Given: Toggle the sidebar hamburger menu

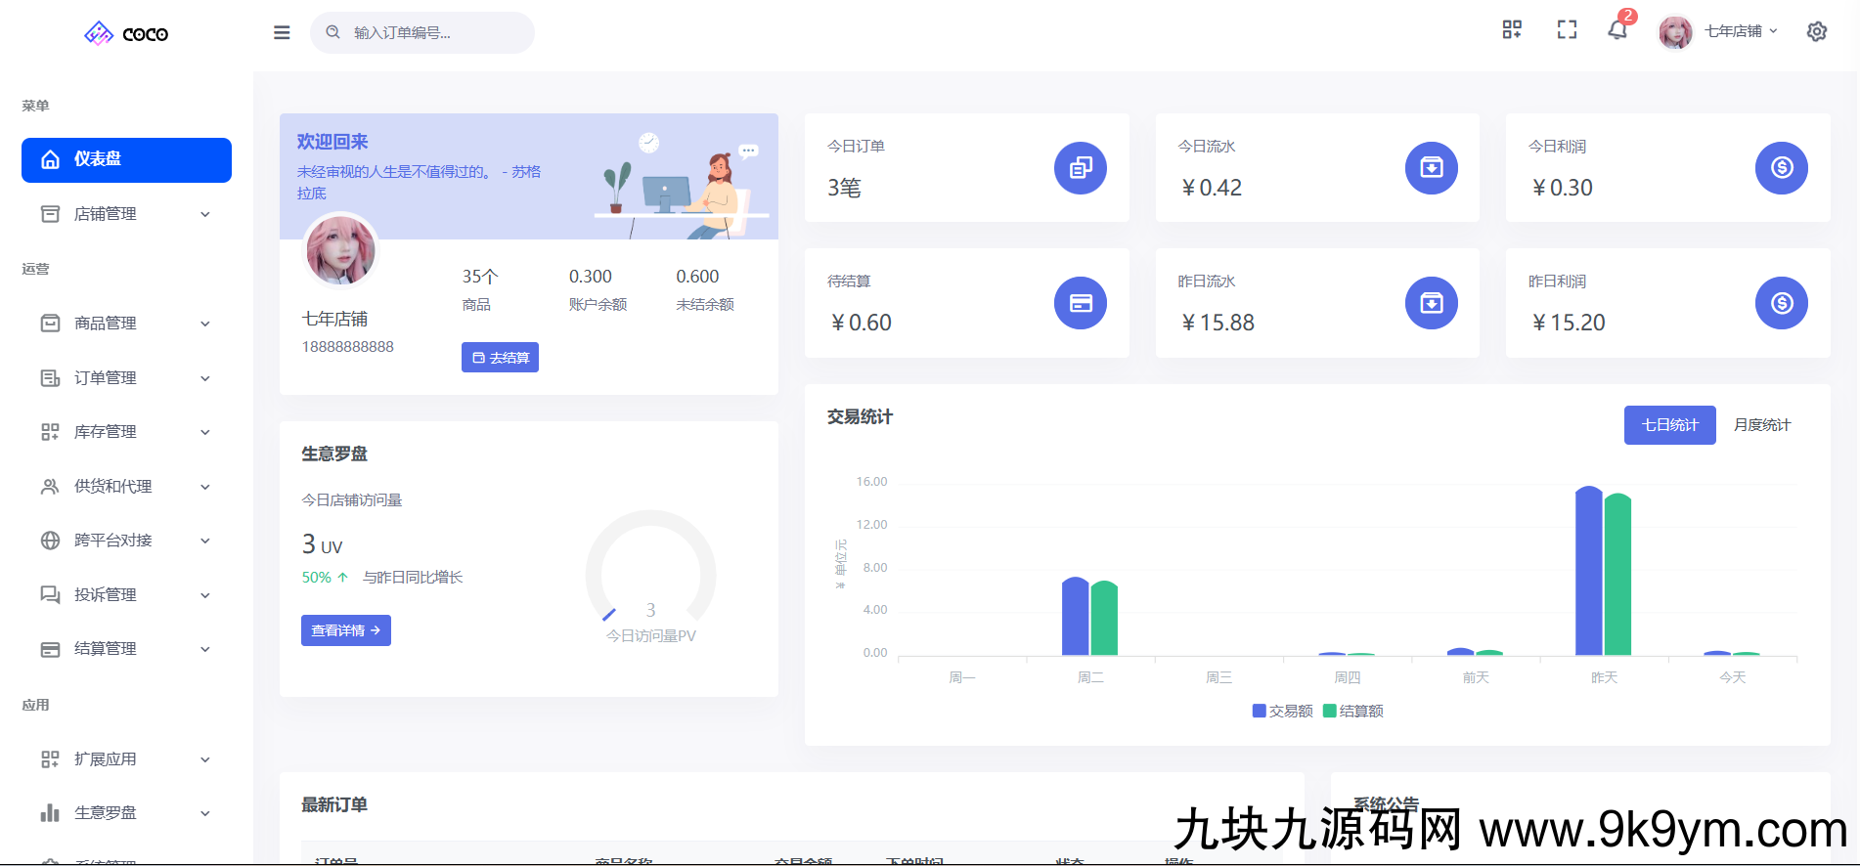Looking at the screenshot, I should [282, 32].
